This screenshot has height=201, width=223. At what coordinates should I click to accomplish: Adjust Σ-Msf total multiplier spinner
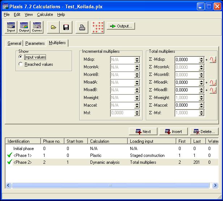(201, 113)
